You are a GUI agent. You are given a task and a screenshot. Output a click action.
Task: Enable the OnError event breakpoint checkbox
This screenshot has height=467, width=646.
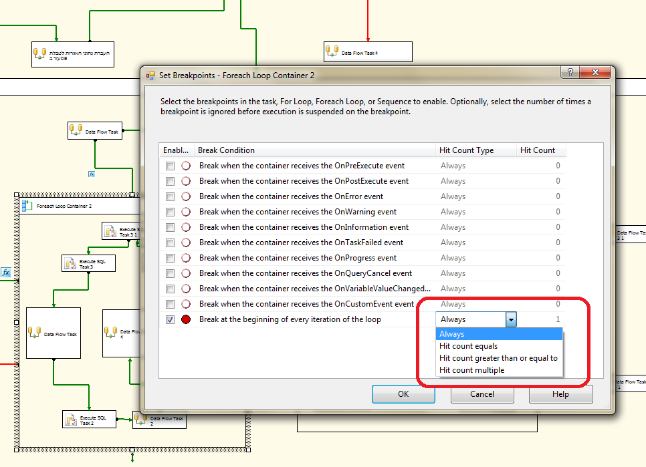[171, 196]
